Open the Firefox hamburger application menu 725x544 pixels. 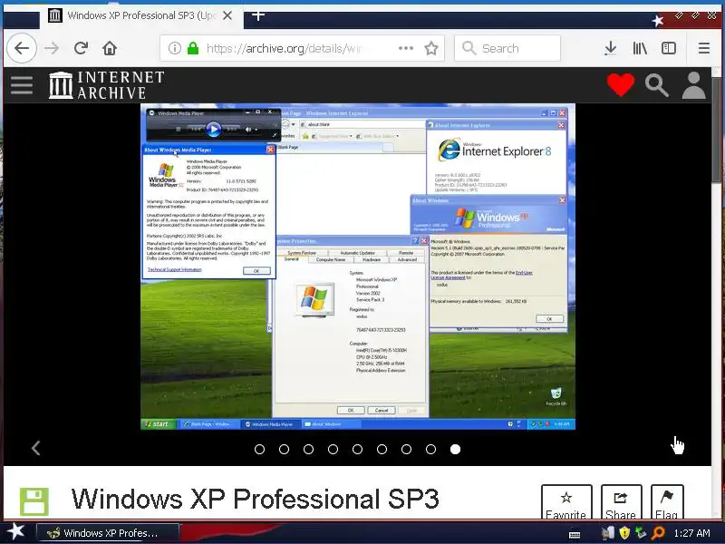click(x=704, y=48)
